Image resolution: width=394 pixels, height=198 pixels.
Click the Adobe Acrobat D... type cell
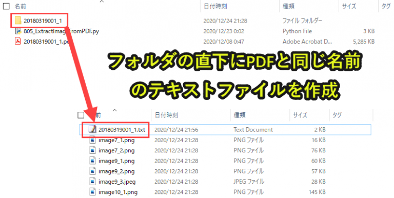pos(307,42)
